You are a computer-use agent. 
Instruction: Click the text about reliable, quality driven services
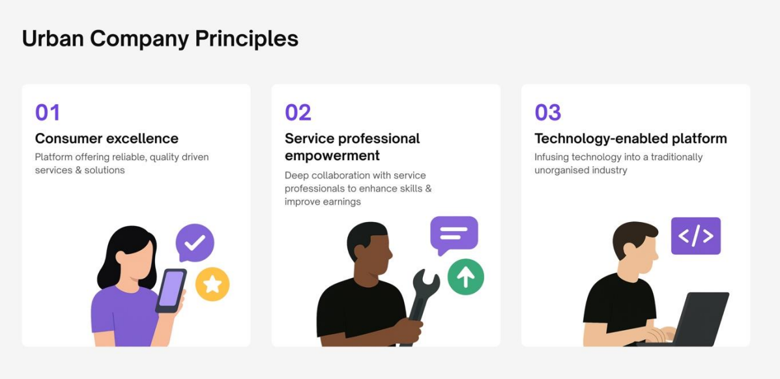click(122, 163)
